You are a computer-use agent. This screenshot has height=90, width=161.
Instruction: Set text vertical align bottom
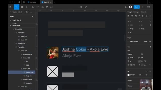[145, 65]
